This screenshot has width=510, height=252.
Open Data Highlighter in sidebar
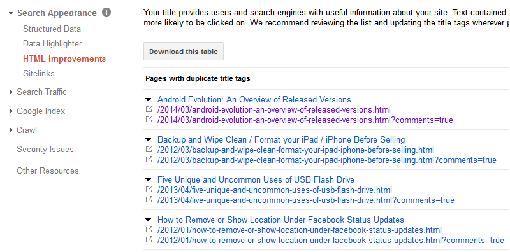pos(52,43)
